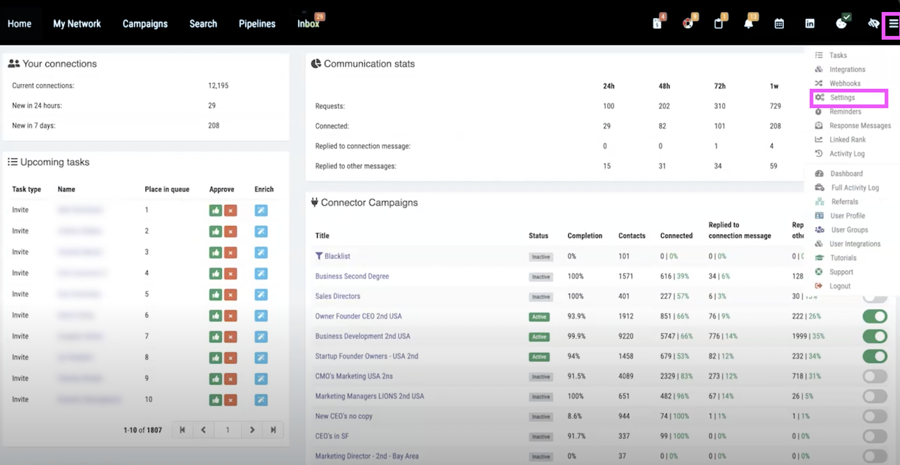Enrich the Invite task in queue place 1

(x=261, y=210)
